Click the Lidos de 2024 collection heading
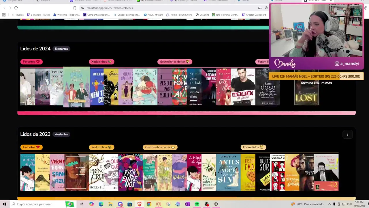The image size is (369, 208). coord(35,49)
